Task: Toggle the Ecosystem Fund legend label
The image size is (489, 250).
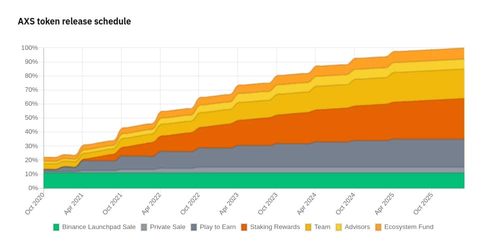Action: (409, 227)
